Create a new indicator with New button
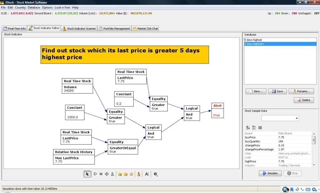This screenshot has height=193, width=320. (x=256, y=91)
